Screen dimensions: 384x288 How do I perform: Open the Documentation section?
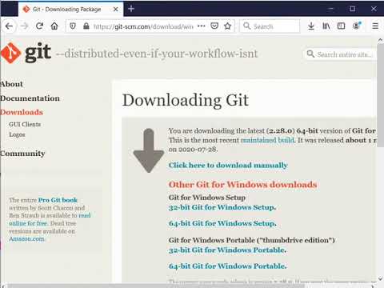click(x=30, y=98)
